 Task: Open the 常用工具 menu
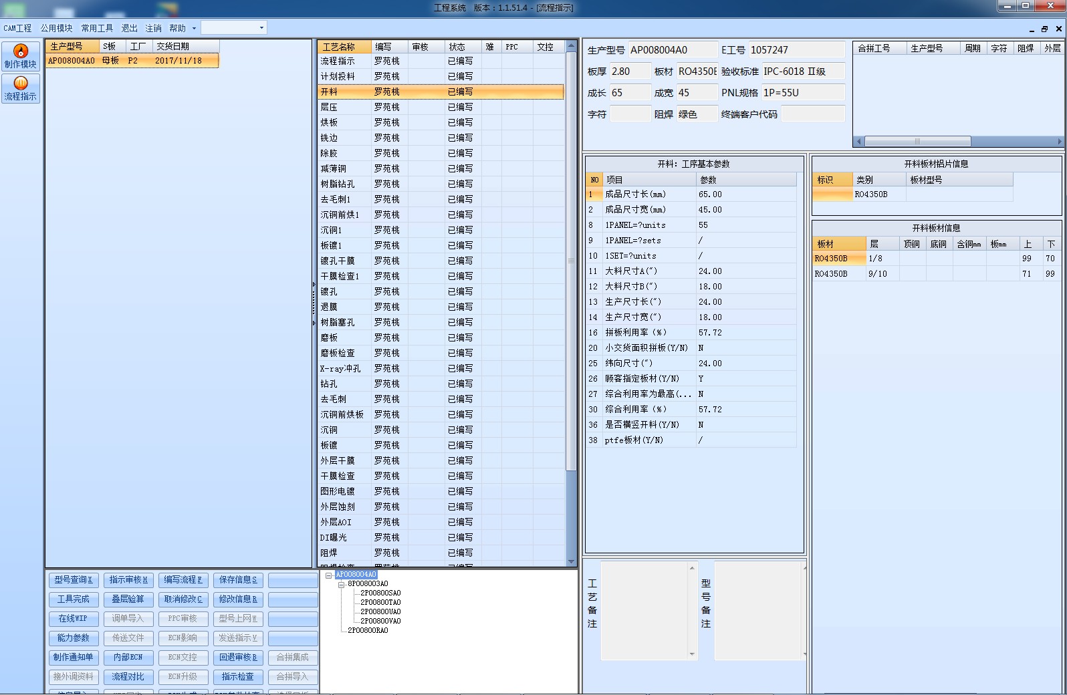[x=97, y=28]
